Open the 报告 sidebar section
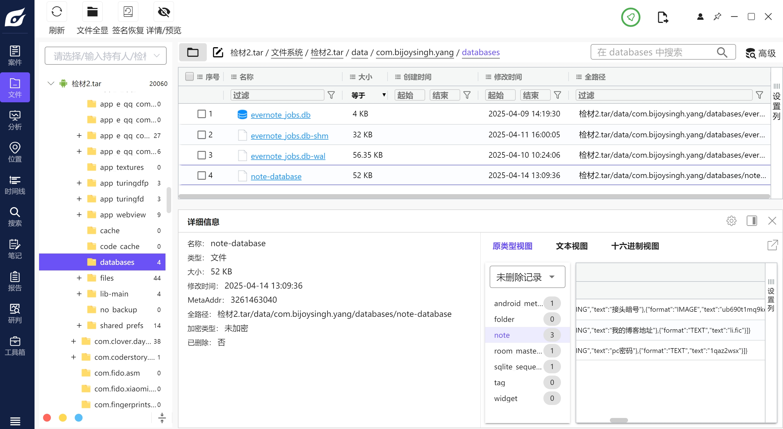783x429 pixels. pyautogui.click(x=15, y=281)
